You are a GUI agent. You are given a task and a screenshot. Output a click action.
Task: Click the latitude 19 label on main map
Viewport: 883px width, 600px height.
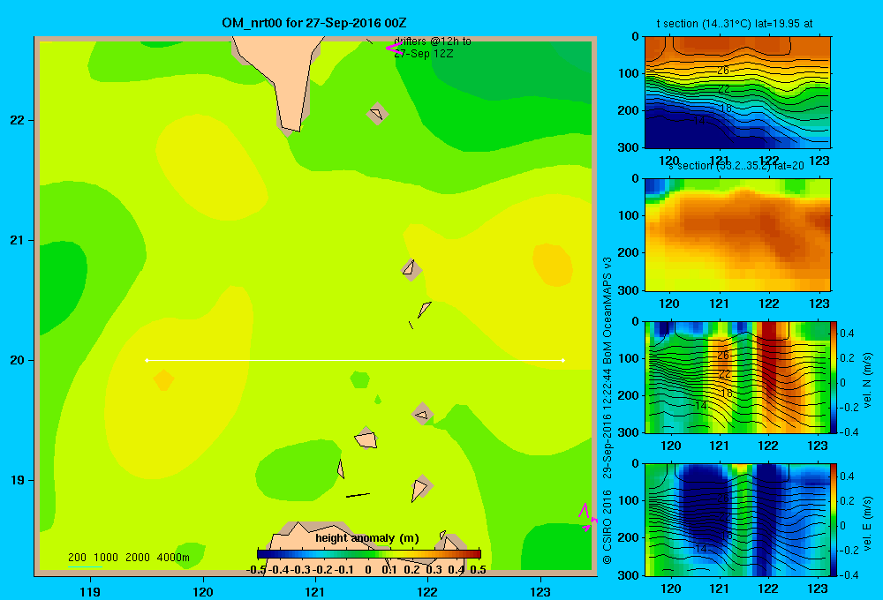[18, 480]
